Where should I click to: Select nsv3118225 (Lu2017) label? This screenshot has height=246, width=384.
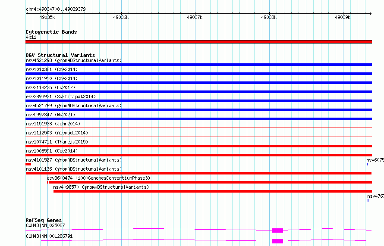point(50,87)
